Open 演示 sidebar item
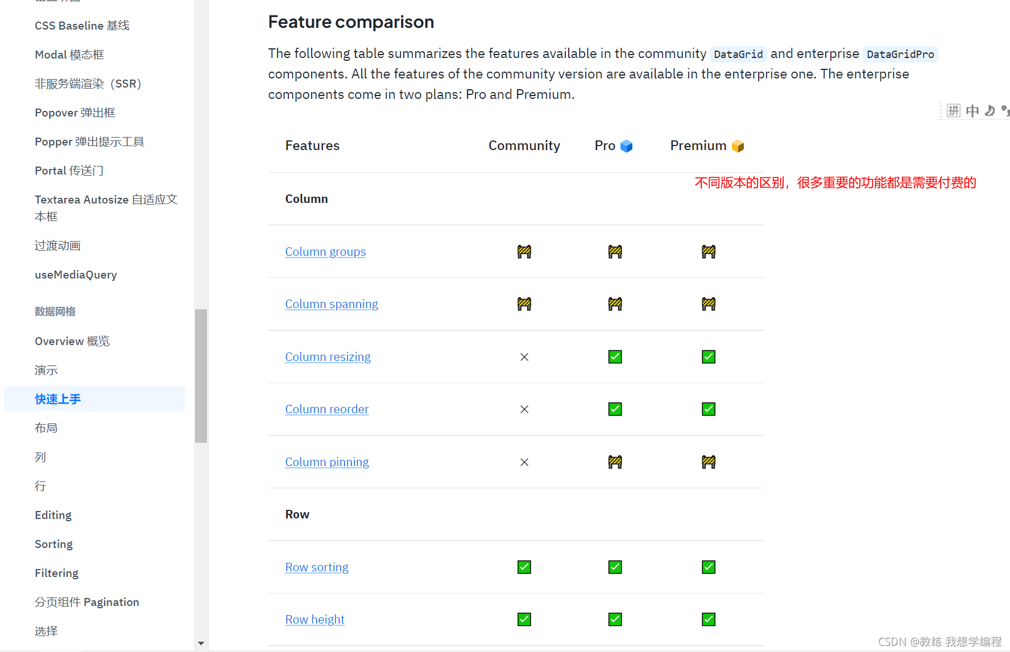This screenshot has width=1010, height=652. pyautogui.click(x=46, y=370)
